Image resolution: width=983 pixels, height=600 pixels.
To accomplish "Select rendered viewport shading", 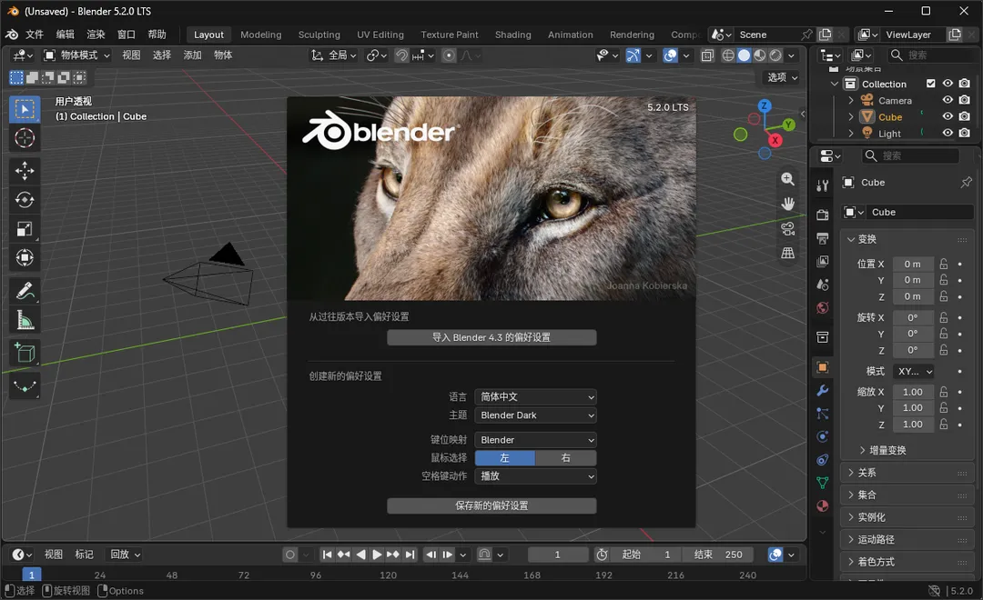I will tap(775, 55).
